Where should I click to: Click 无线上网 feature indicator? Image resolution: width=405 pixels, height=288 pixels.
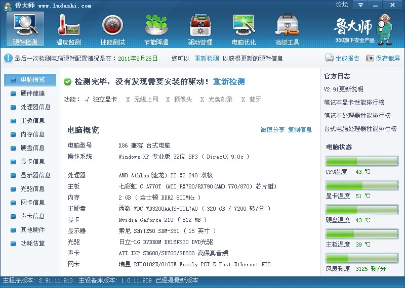point(142,99)
